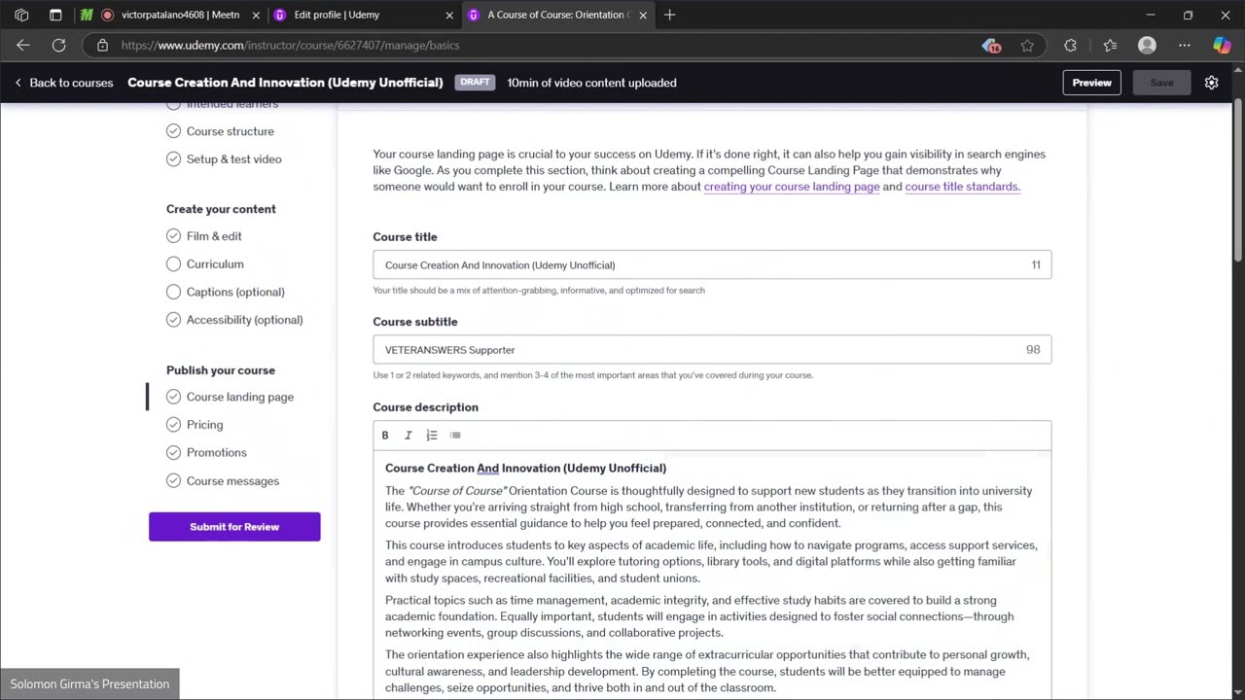1245x700 pixels.
Task: Switch to the Meetn browser tab
Action: [170, 15]
